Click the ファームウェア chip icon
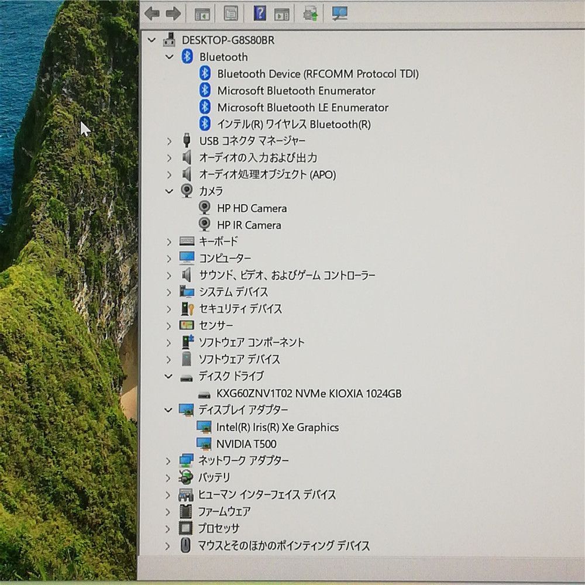The image size is (585, 585). click(186, 511)
